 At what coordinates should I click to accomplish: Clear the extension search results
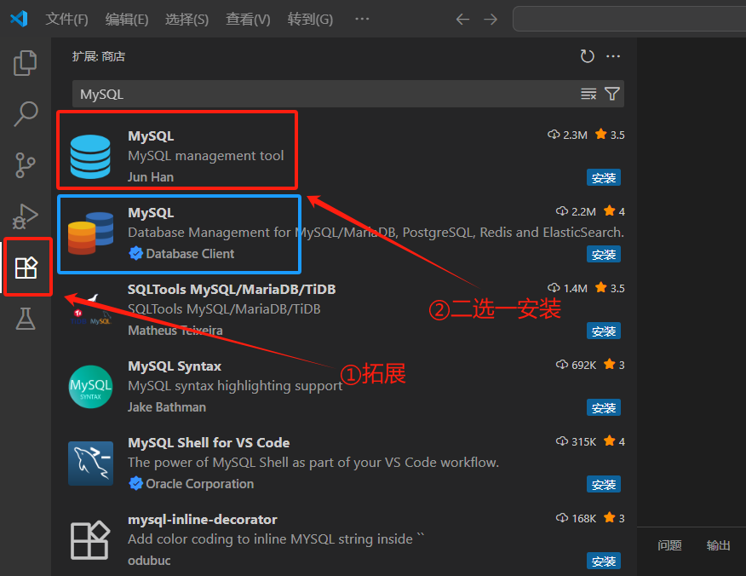coord(588,94)
